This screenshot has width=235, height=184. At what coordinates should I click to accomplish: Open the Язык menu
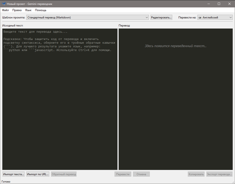28,10
